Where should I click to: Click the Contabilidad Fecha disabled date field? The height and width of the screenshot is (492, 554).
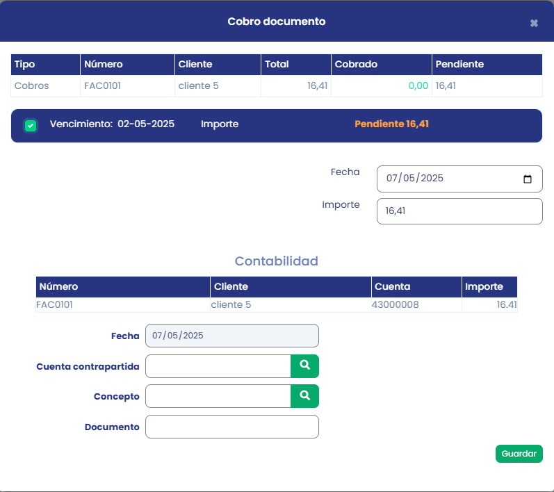point(231,336)
